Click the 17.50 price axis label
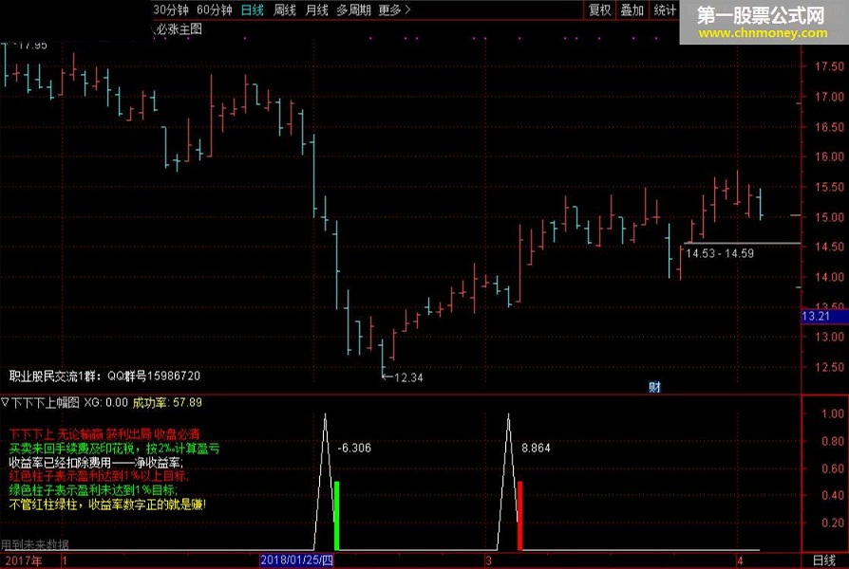This screenshot has width=849, height=569. (x=829, y=66)
